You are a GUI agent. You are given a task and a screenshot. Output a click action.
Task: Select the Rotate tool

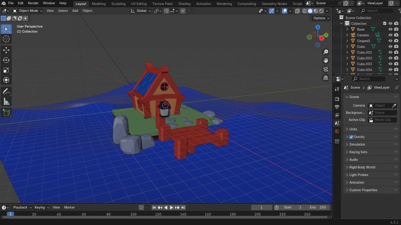[x=6, y=60]
